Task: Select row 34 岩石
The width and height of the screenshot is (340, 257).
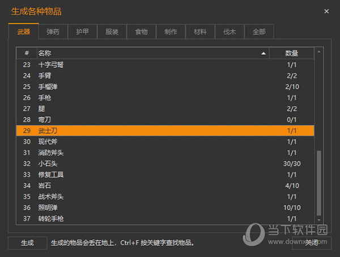Action: click(x=165, y=185)
